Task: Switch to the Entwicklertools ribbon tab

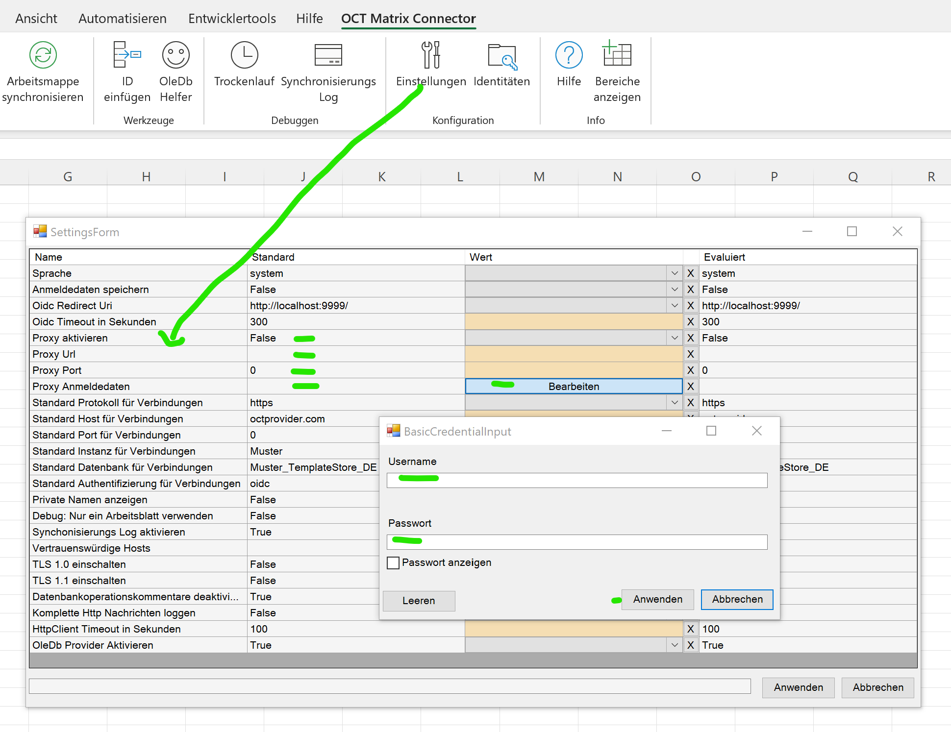Action: (x=232, y=19)
